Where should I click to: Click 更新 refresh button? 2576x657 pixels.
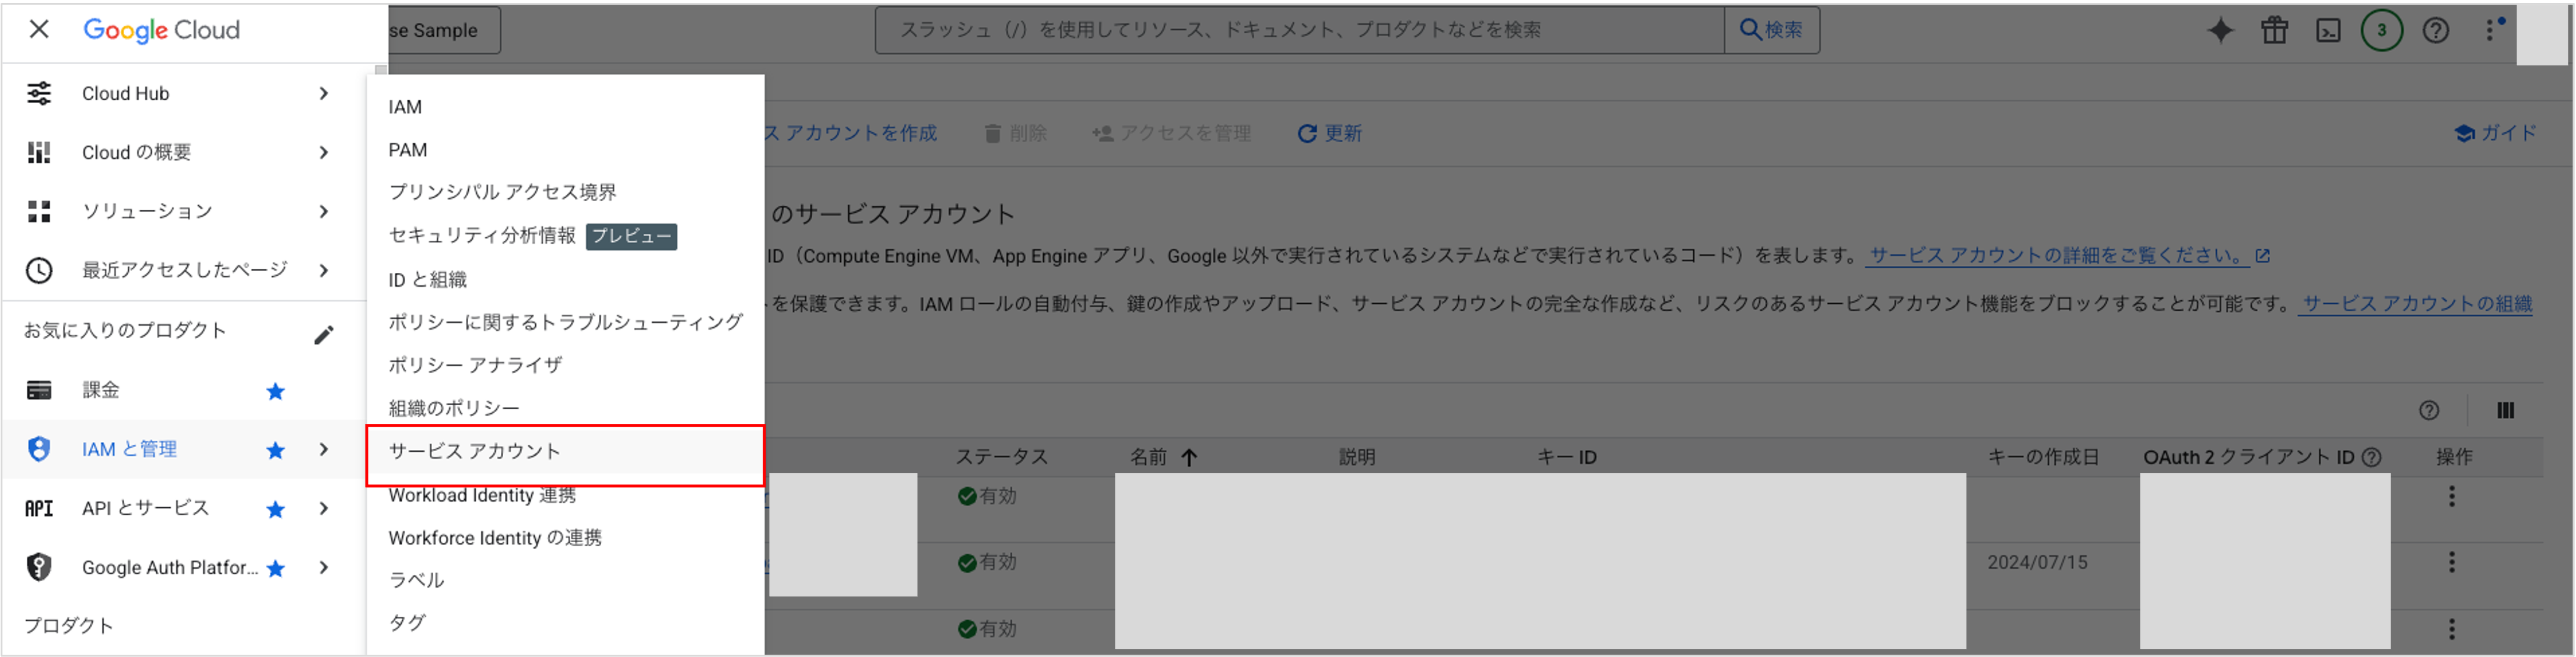click(x=1329, y=133)
